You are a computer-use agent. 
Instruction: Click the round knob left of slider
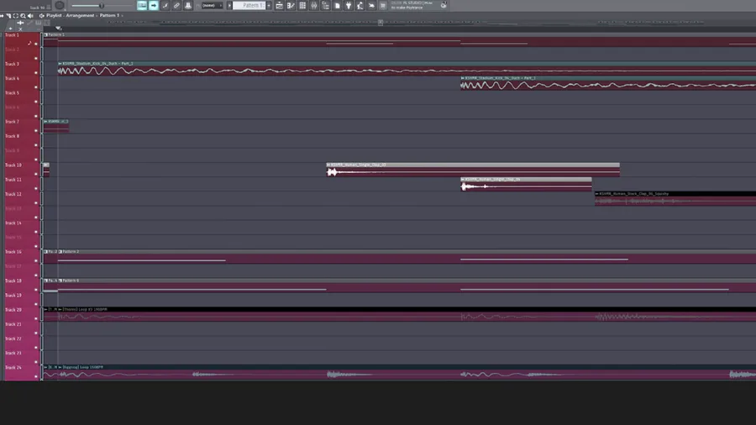tap(60, 5)
